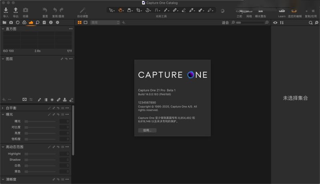Viewport: 320px width, 184px height.
Task: Click the Highlight slider track
Action: [x=40, y=154]
